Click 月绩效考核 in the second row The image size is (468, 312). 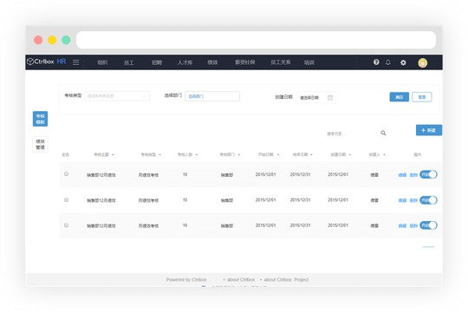coord(148,201)
